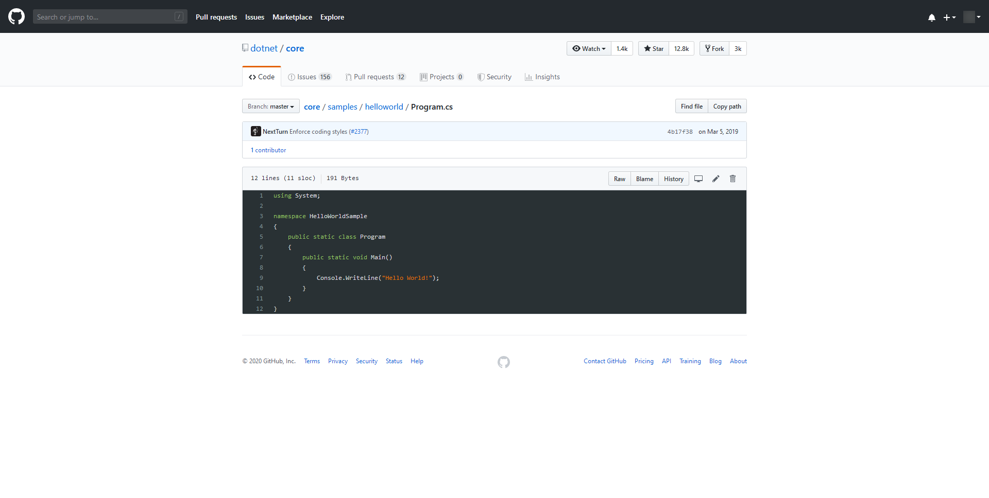Open the Blog footer link
The width and height of the screenshot is (989, 498).
[715, 361]
